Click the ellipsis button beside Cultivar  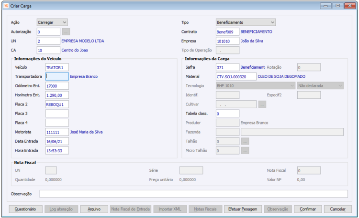262,104
